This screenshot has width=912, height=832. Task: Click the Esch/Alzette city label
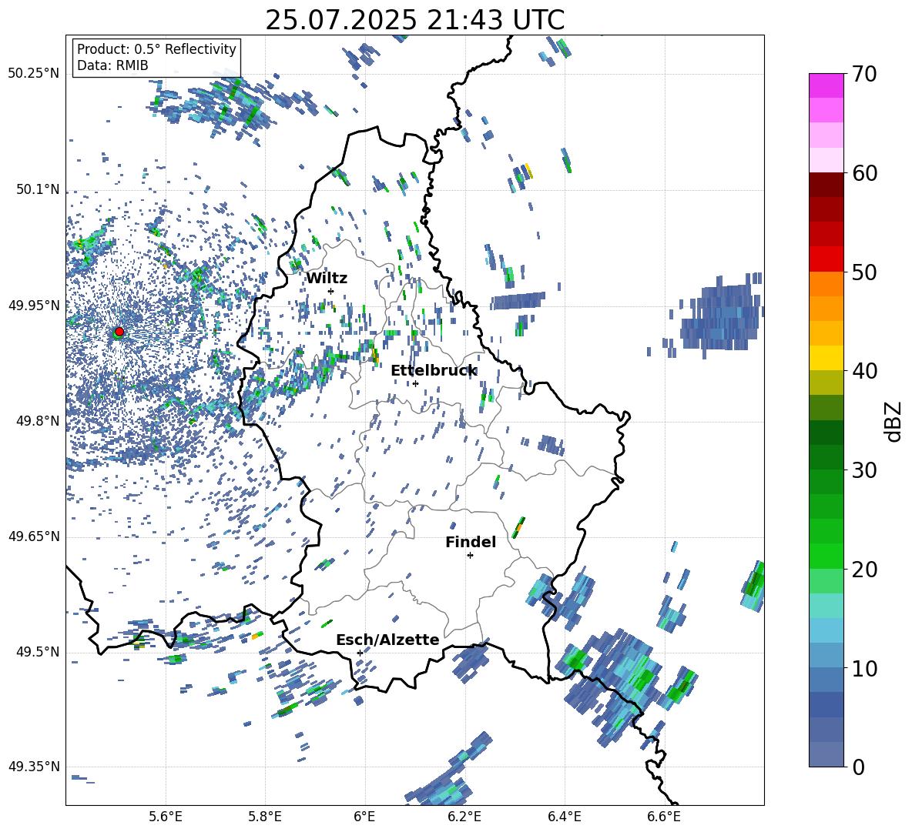pyautogui.click(x=387, y=640)
